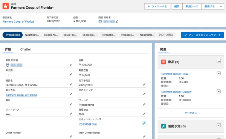
Task: Click the change owner icon in header
Action: 117,21
